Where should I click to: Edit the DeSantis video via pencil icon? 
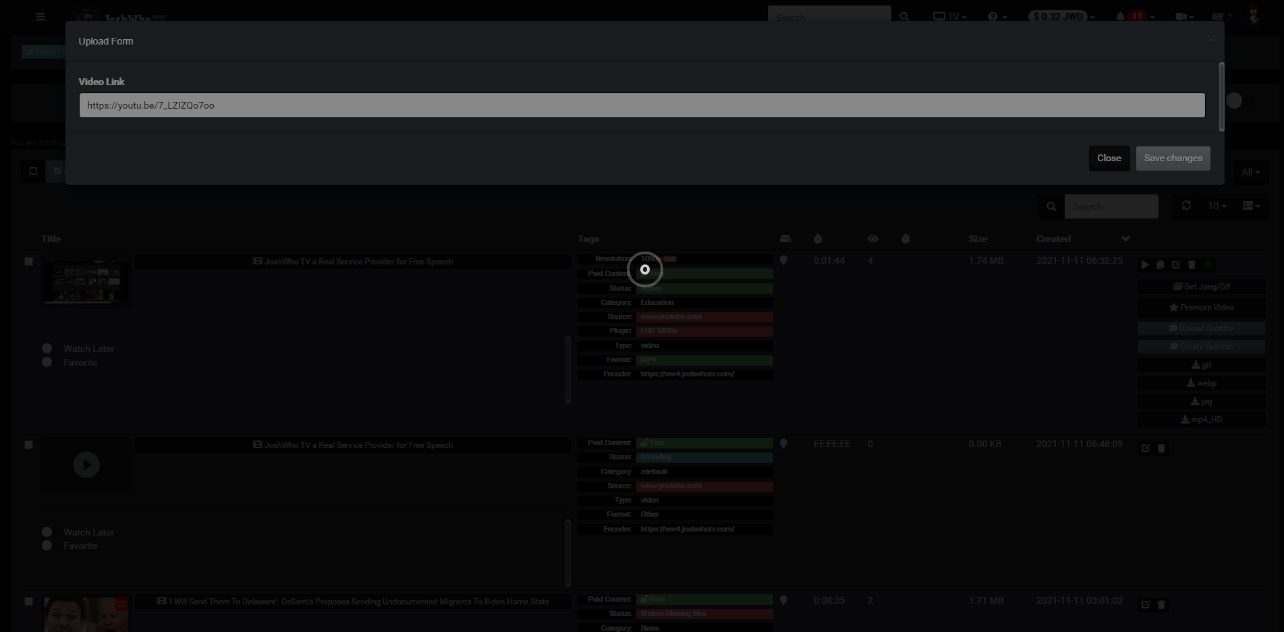pyautogui.click(x=1146, y=604)
